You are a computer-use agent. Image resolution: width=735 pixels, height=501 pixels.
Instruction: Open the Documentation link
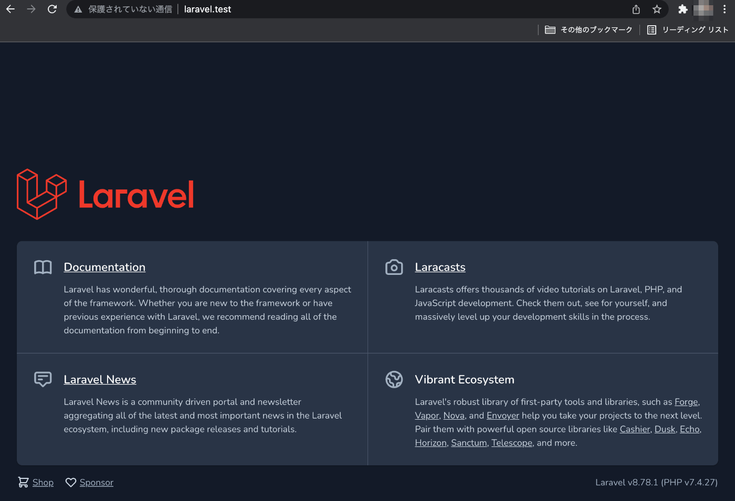[x=104, y=267]
